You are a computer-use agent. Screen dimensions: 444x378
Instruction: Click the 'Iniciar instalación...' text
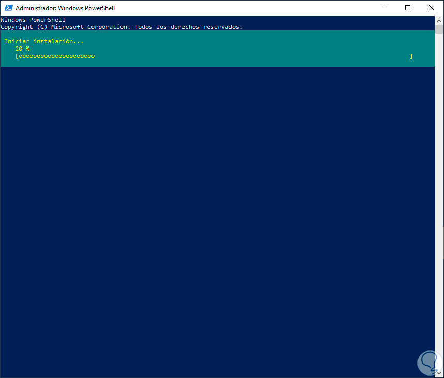[44, 41]
